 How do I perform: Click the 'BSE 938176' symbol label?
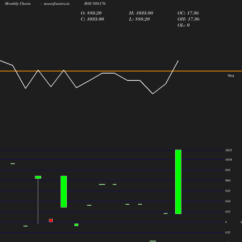[x=95, y=3]
